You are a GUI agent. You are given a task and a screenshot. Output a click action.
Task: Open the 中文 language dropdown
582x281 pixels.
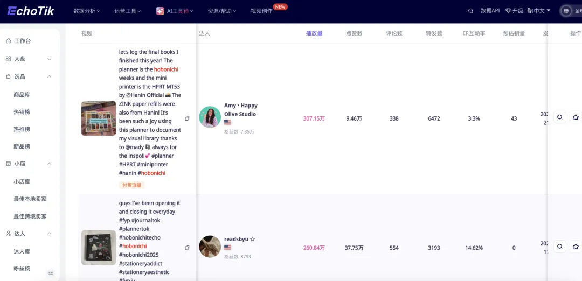click(539, 11)
